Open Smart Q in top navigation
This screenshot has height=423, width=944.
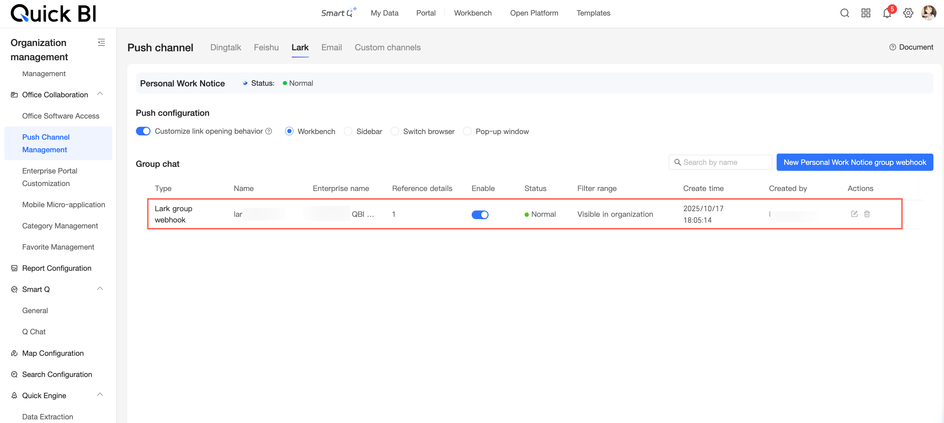tap(339, 13)
